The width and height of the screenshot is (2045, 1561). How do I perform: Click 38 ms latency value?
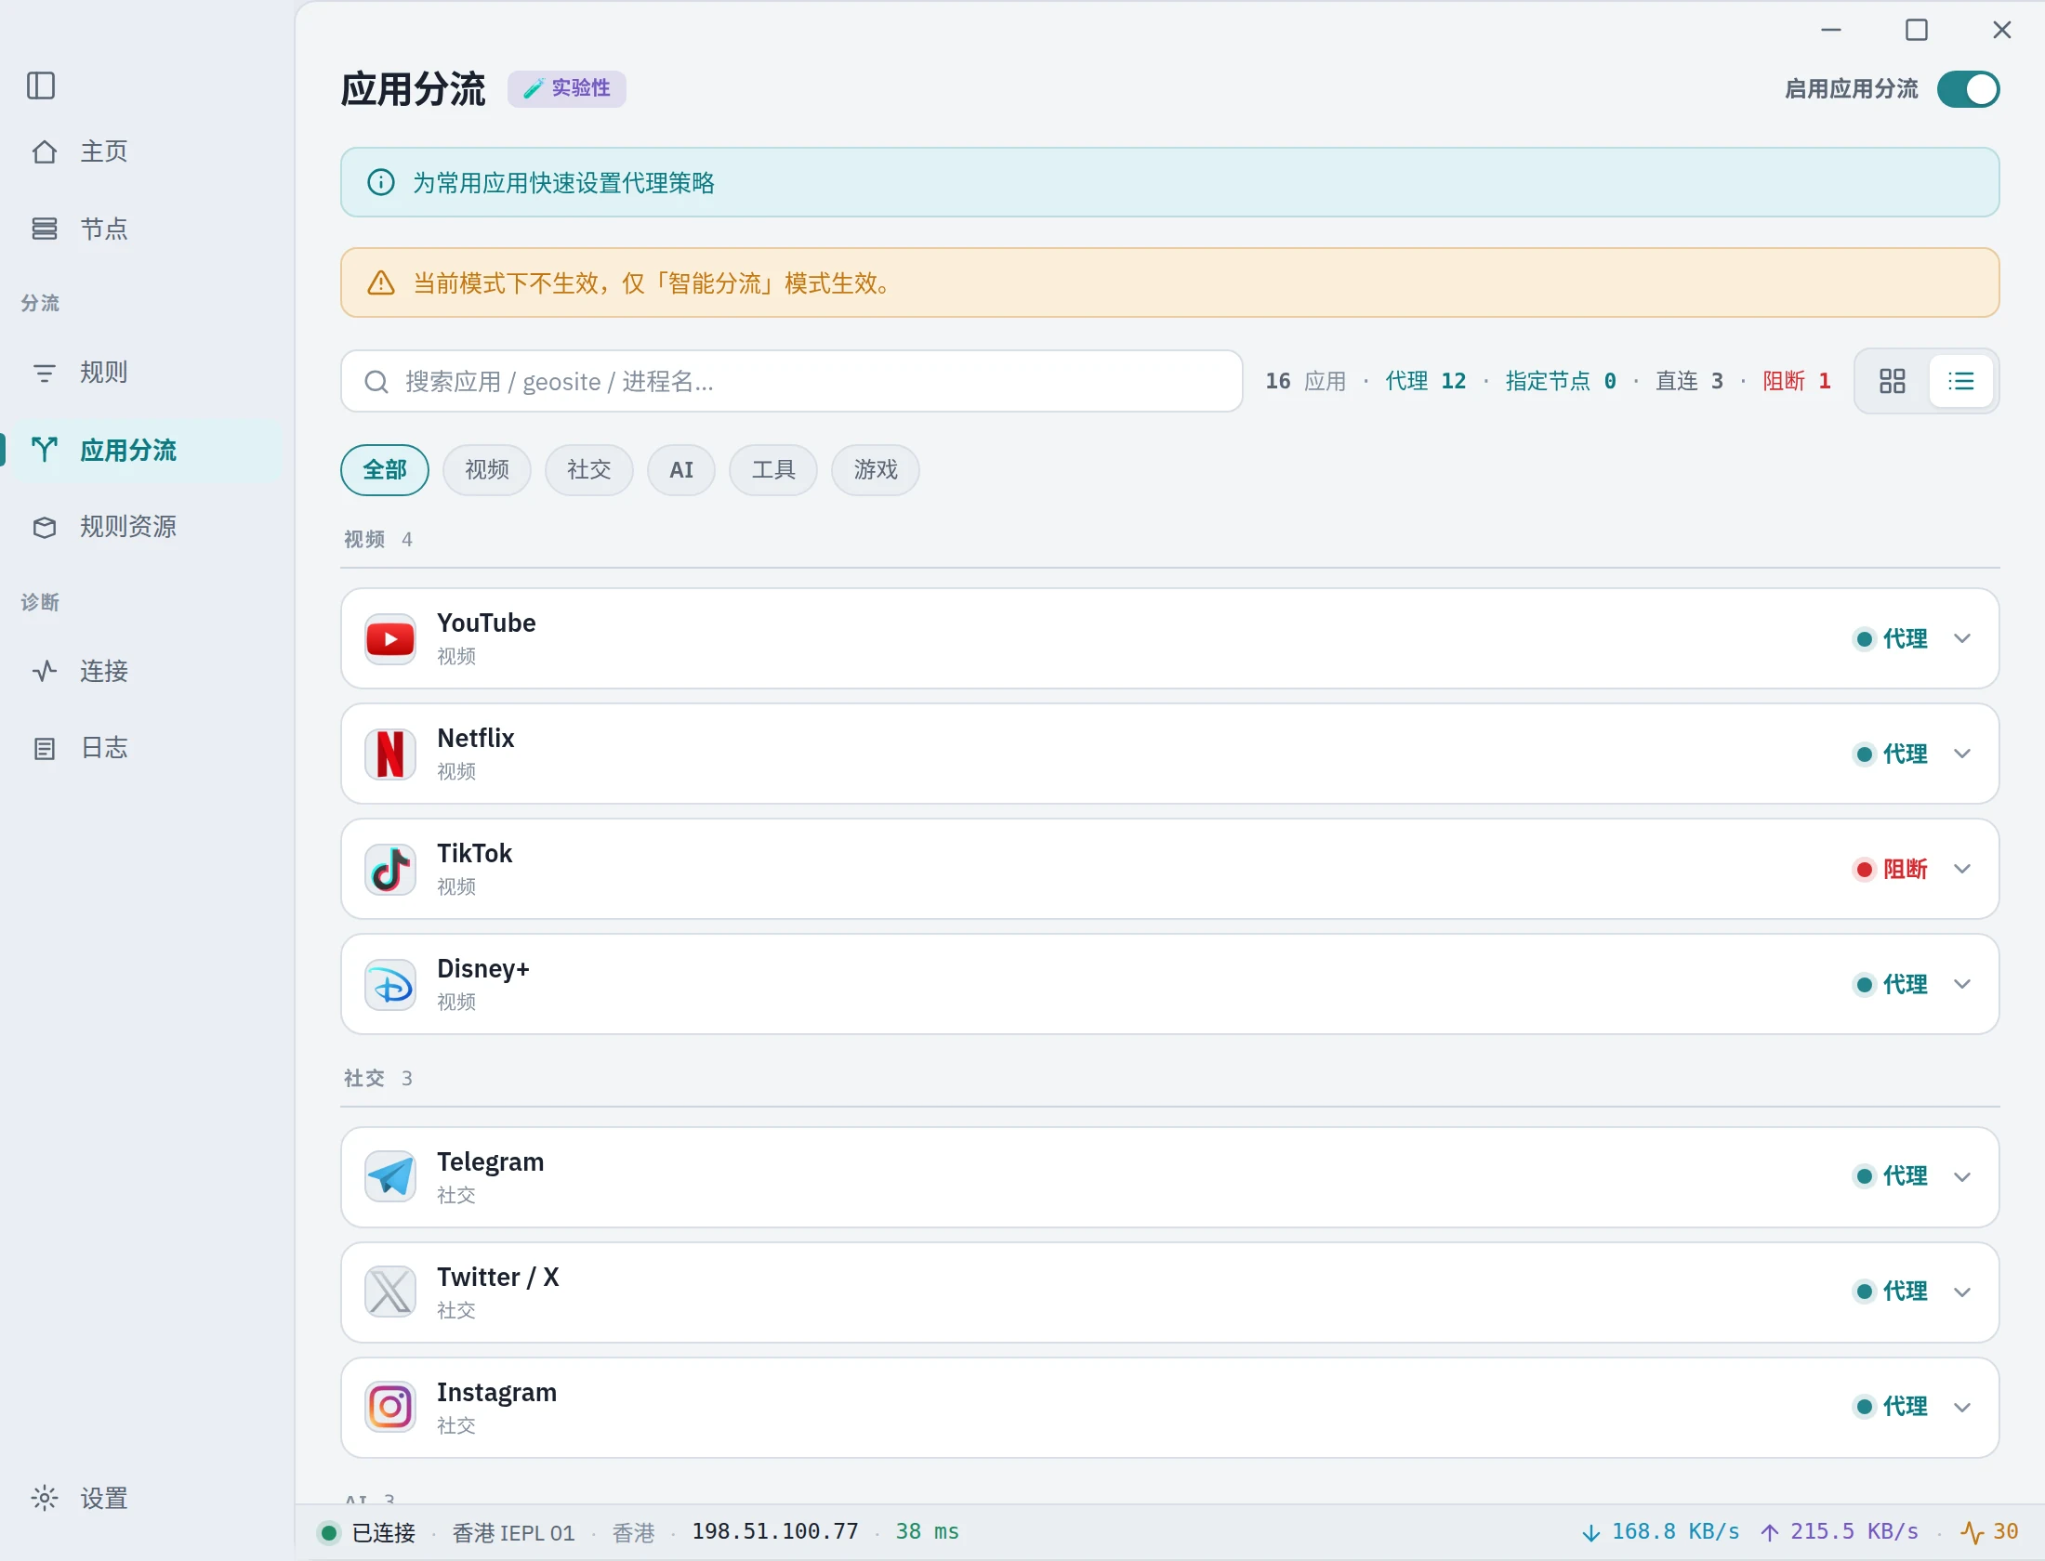[927, 1531]
